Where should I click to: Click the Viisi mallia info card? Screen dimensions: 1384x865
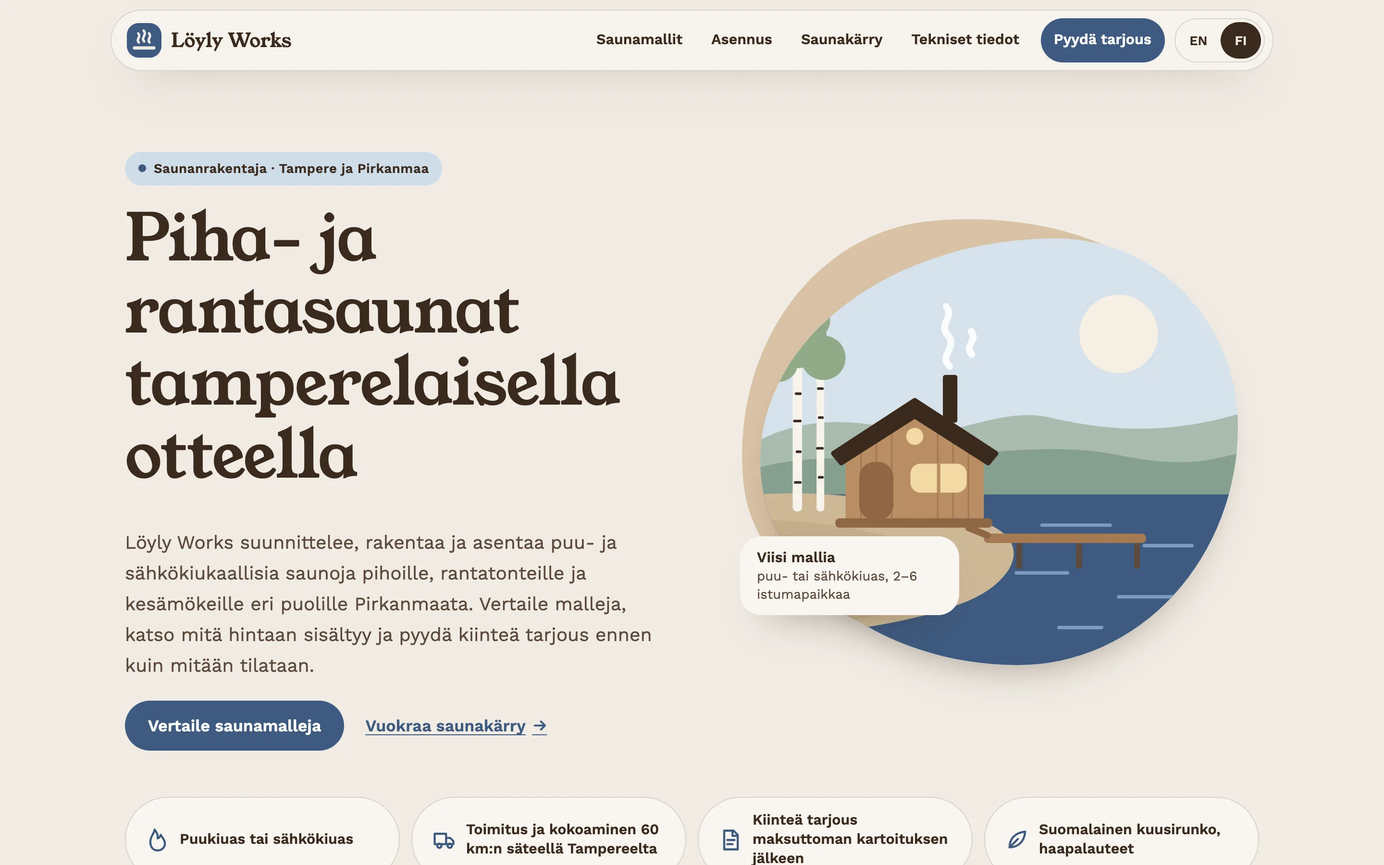click(849, 576)
